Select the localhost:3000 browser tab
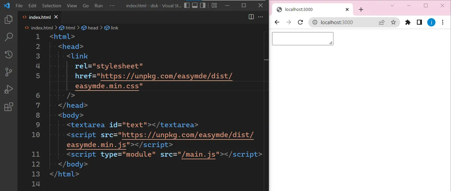 tap(312, 10)
